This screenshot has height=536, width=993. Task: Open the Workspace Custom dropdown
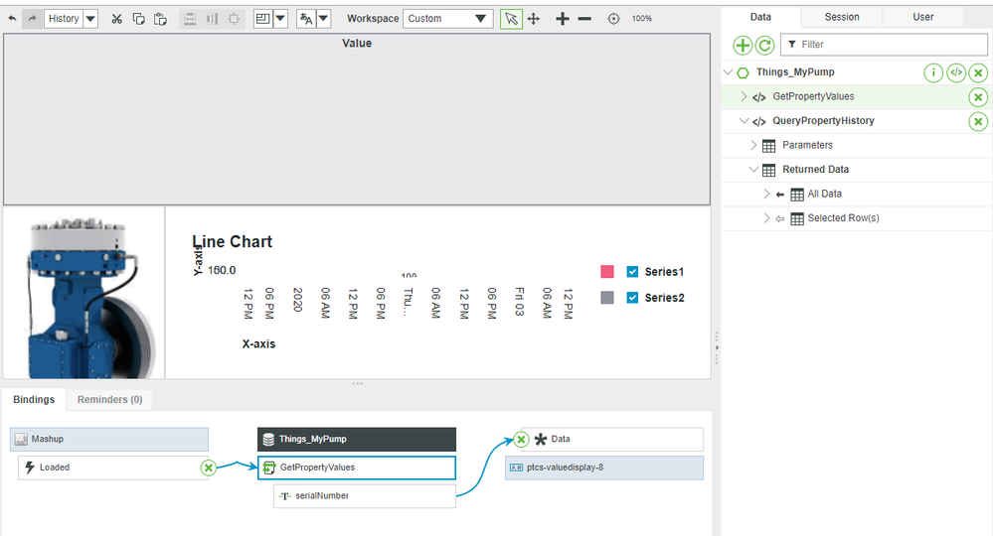pos(447,19)
